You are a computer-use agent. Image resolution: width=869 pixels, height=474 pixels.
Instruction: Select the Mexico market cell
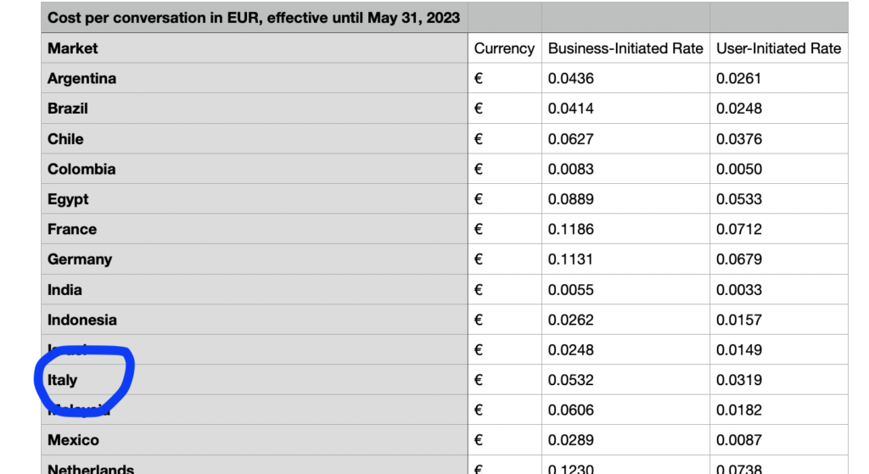[255, 440]
